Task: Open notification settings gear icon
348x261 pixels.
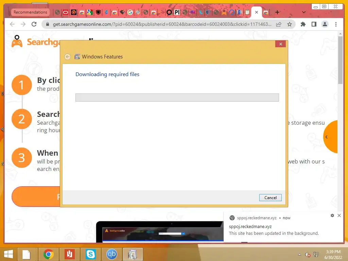Action: click(x=332, y=215)
